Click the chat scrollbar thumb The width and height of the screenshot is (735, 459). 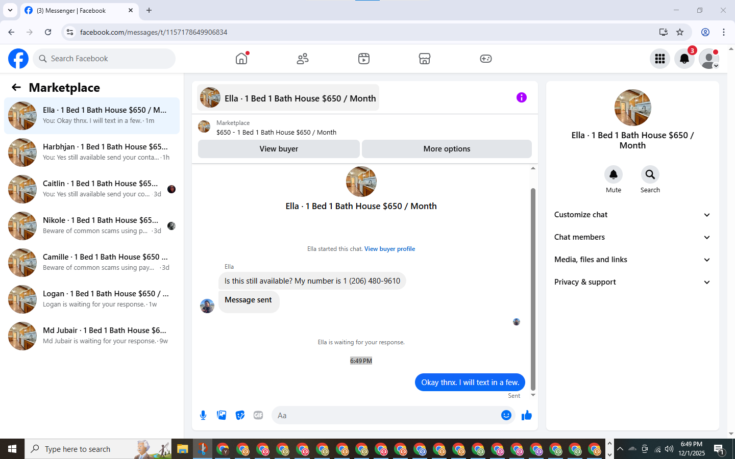(x=533, y=289)
